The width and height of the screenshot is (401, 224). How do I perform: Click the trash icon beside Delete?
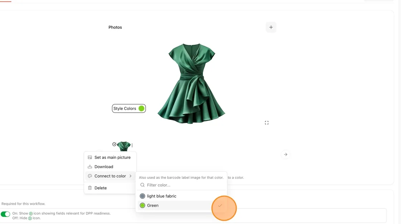pyautogui.click(x=90, y=188)
